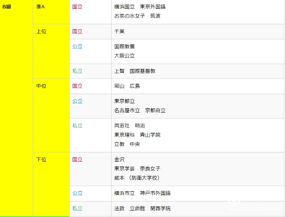This screenshot has height=217, width=285.
Task: Open 公立 link beside 東京都立
Action: point(77,101)
